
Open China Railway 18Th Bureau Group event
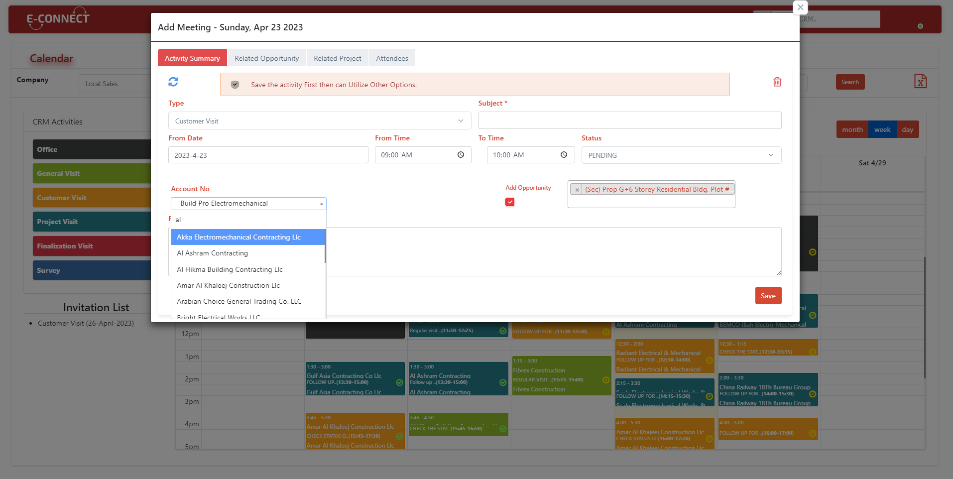pos(768,389)
